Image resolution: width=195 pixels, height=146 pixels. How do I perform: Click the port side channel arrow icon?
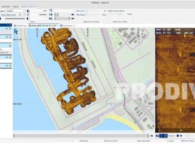pyautogui.click(x=51, y=14)
